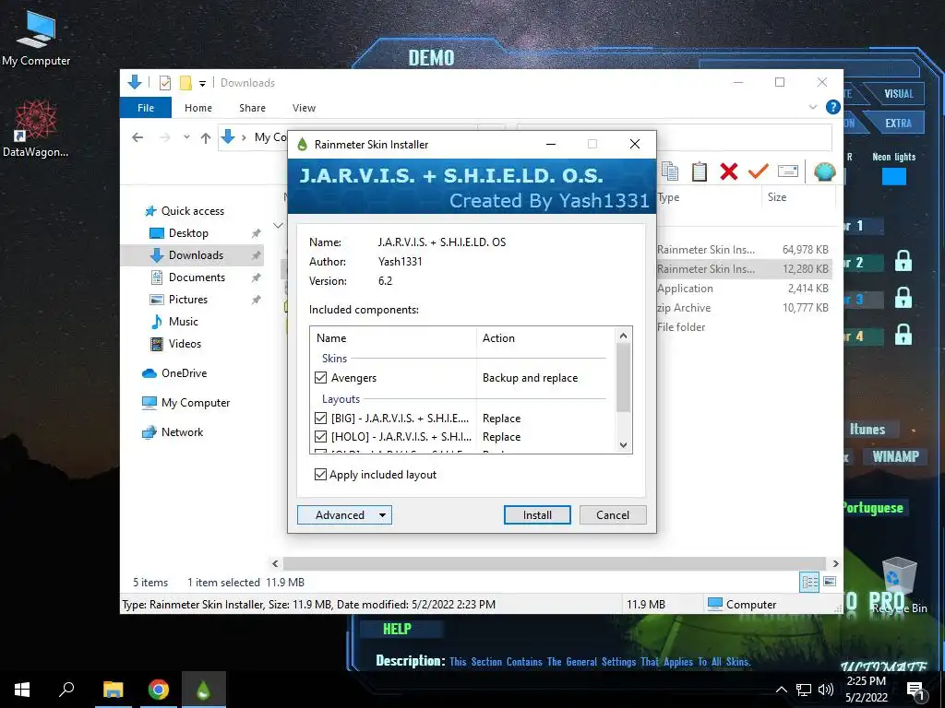Click the New folder quick access icon
Screen dimensions: 945x708
tap(185, 83)
